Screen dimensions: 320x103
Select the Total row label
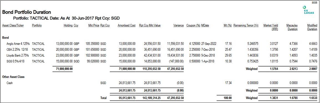[104, 98]
